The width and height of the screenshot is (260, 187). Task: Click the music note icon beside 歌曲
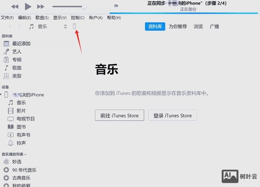click(x=6, y=68)
